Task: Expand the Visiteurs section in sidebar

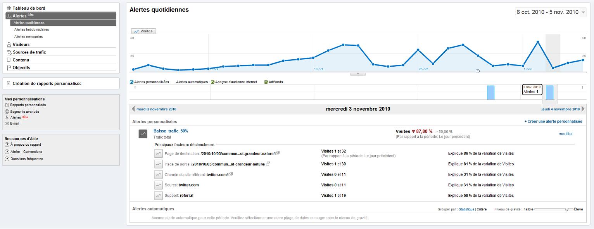Action: (x=21, y=45)
